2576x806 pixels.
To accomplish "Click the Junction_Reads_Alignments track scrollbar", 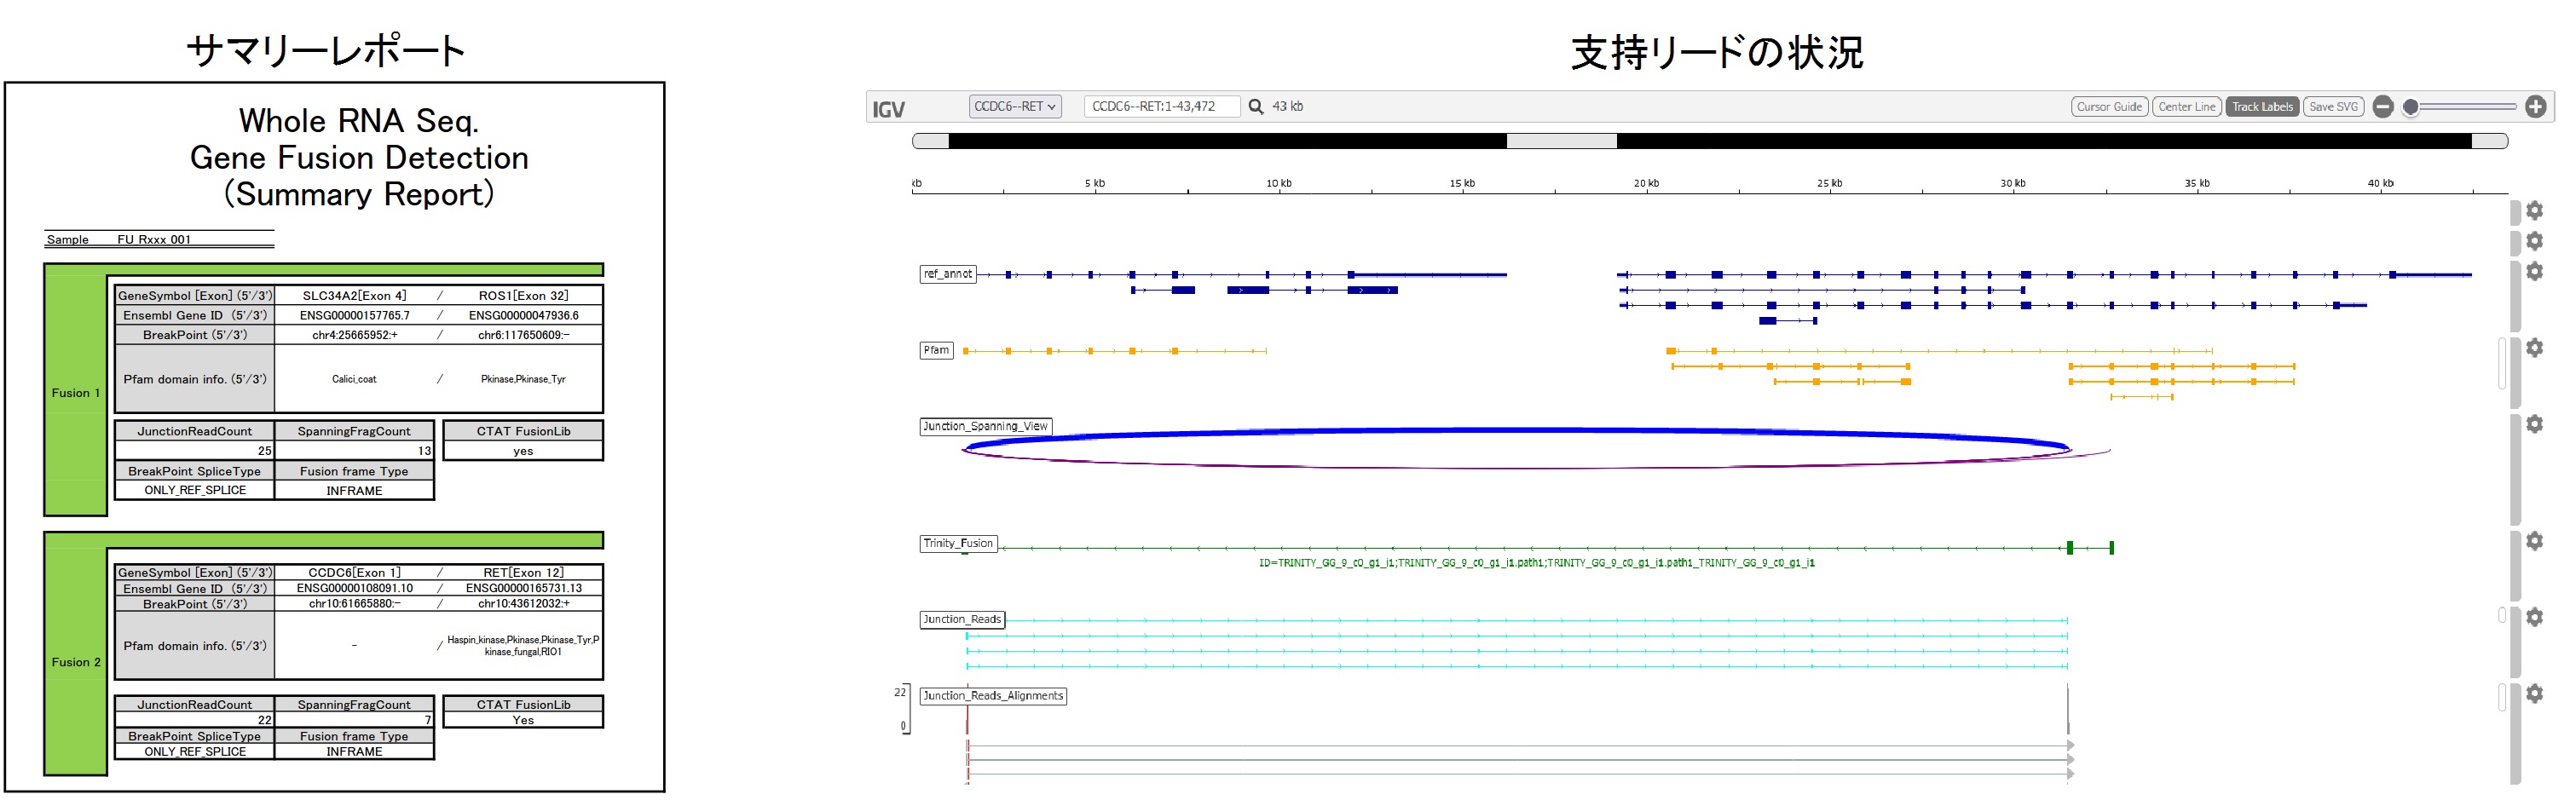I will tap(2502, 697).
